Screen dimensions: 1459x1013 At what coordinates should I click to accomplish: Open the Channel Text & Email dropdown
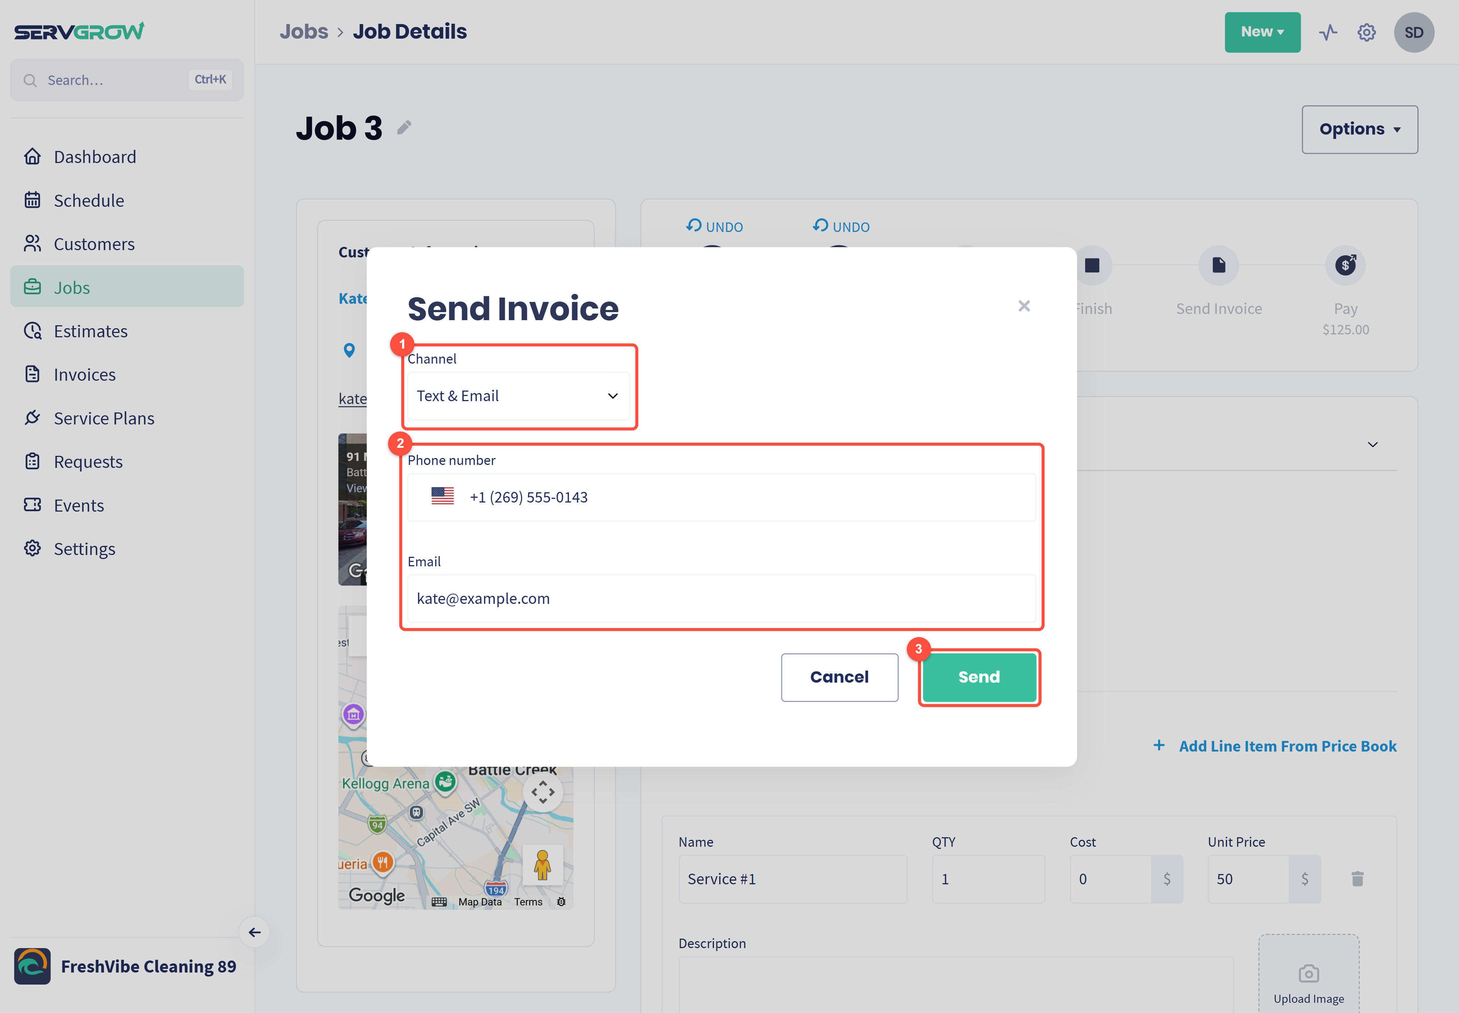coord(518,396)
